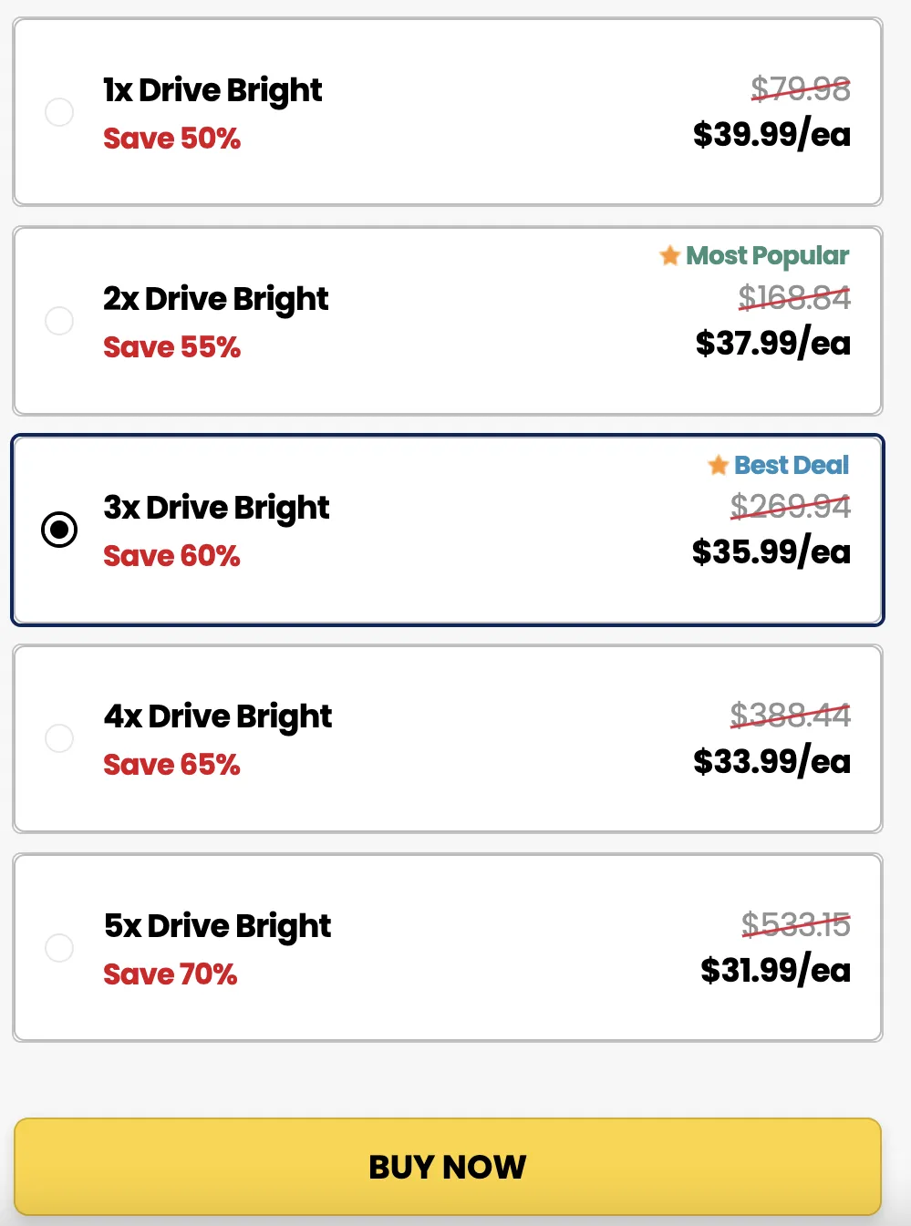Select the 1x Drive Bright radio button
Viewport: 911px width, 1226px height.
coord(59,112)
